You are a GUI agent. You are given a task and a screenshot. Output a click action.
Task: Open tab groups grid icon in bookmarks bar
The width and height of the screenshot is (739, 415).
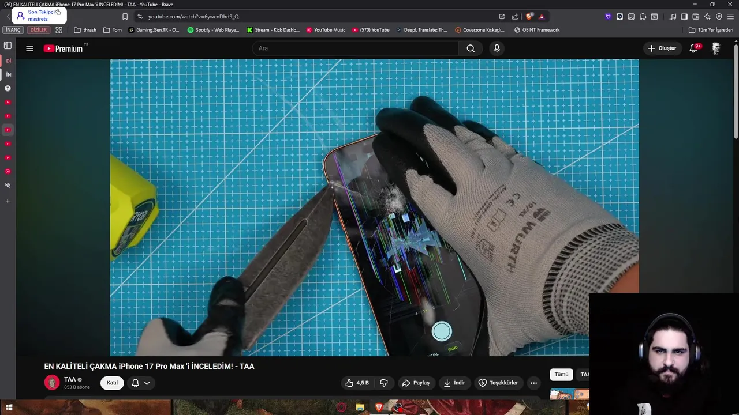click(58, 30)
